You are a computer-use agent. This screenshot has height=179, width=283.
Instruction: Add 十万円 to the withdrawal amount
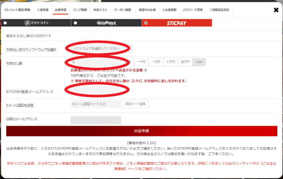[171, 62]
